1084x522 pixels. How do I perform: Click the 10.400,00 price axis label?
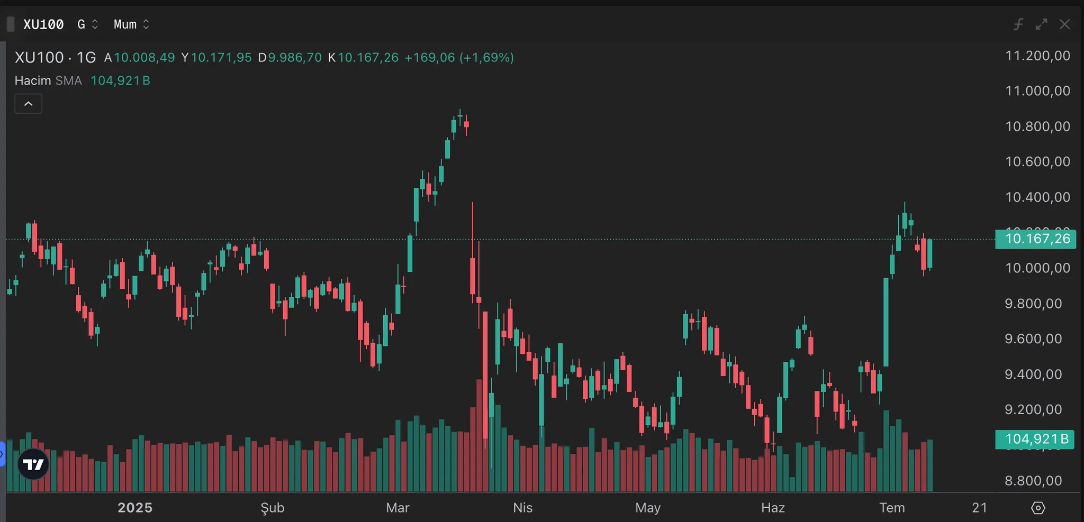(x=1038, y=197)
